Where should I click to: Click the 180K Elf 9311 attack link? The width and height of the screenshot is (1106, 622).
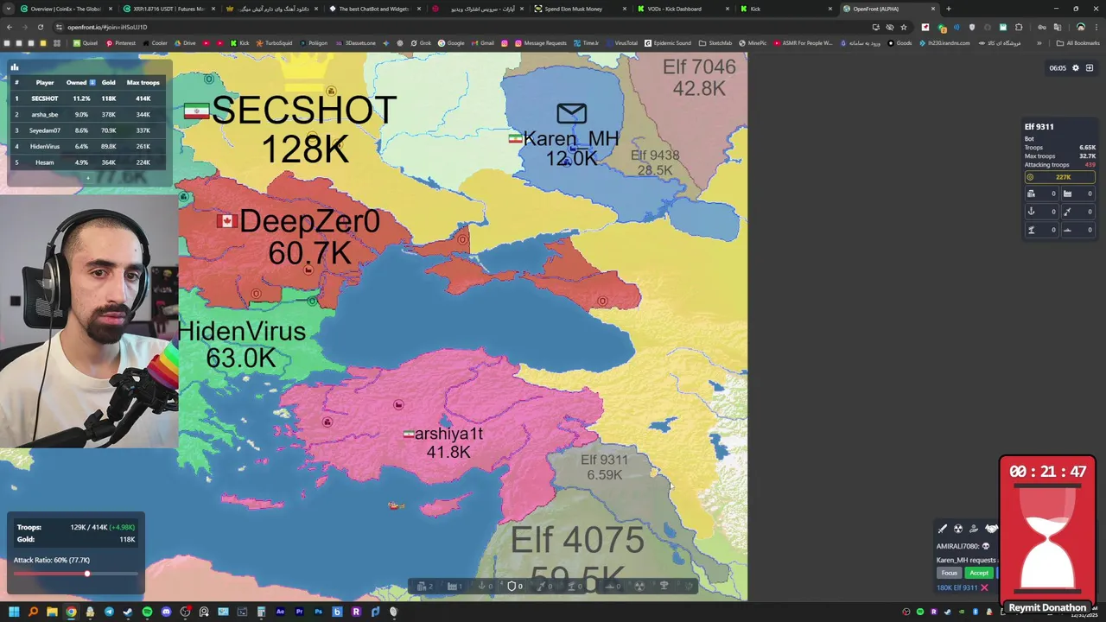pyautogui.click(x=957, y=587)
